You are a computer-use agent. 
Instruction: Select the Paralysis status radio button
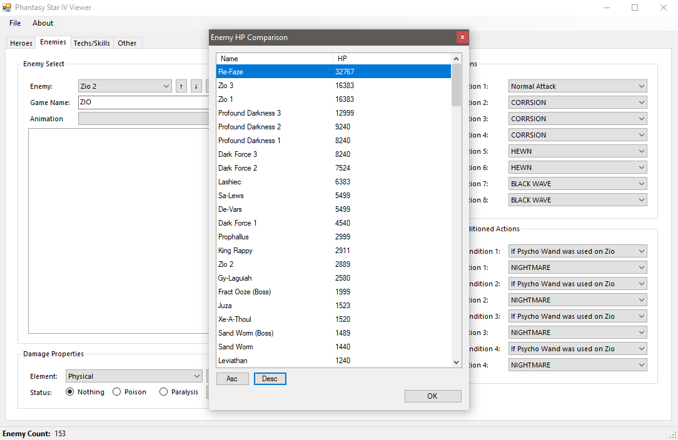(x=163, y=392)
